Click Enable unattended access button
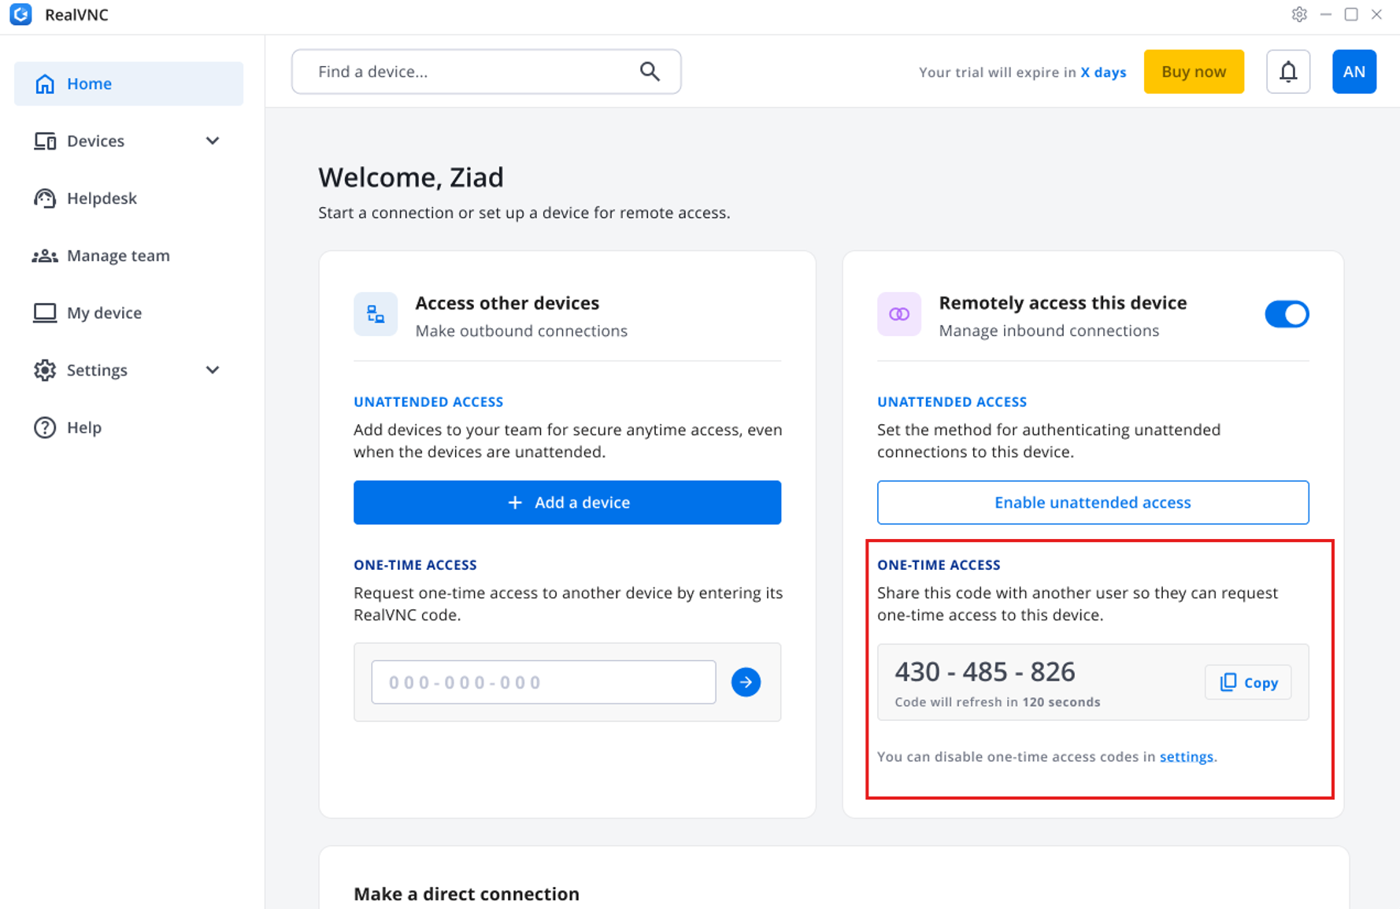Screen dimensions: 1400x909 tap(1093, 502)
